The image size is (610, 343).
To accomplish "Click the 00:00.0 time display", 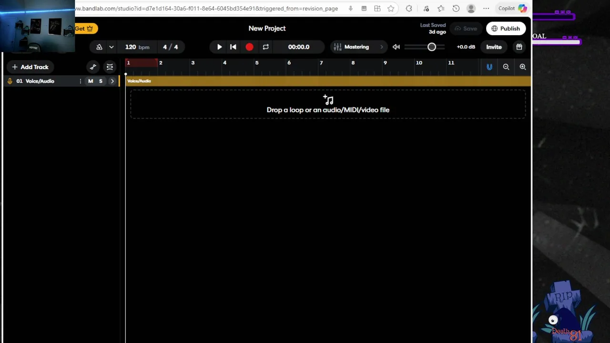I will pyautogui.click(x=299, y=47).
